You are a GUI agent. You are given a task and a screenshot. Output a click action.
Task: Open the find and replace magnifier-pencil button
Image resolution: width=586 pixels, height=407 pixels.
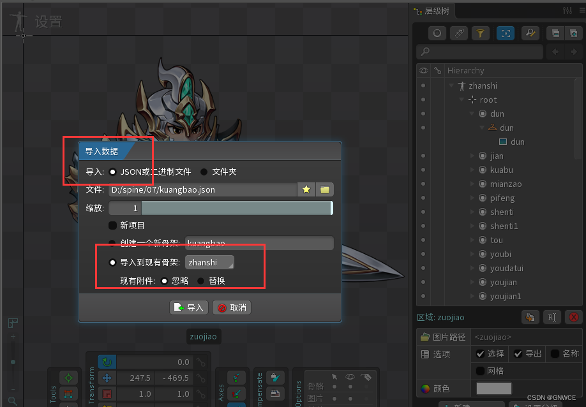(530, 33)
